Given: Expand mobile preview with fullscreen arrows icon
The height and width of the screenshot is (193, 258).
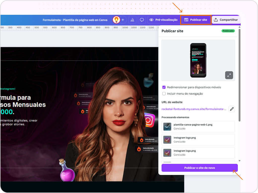Looking at the screenshot, I should pos(229,75).
